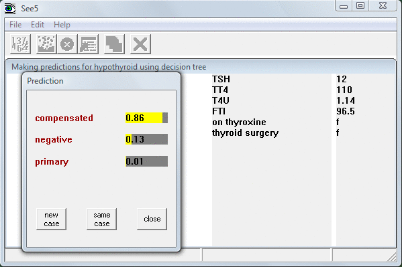Click the Locate Data numbers icon
Image resolution: width=402 pixels, height=267 pixels.
(x=20, y=44)
